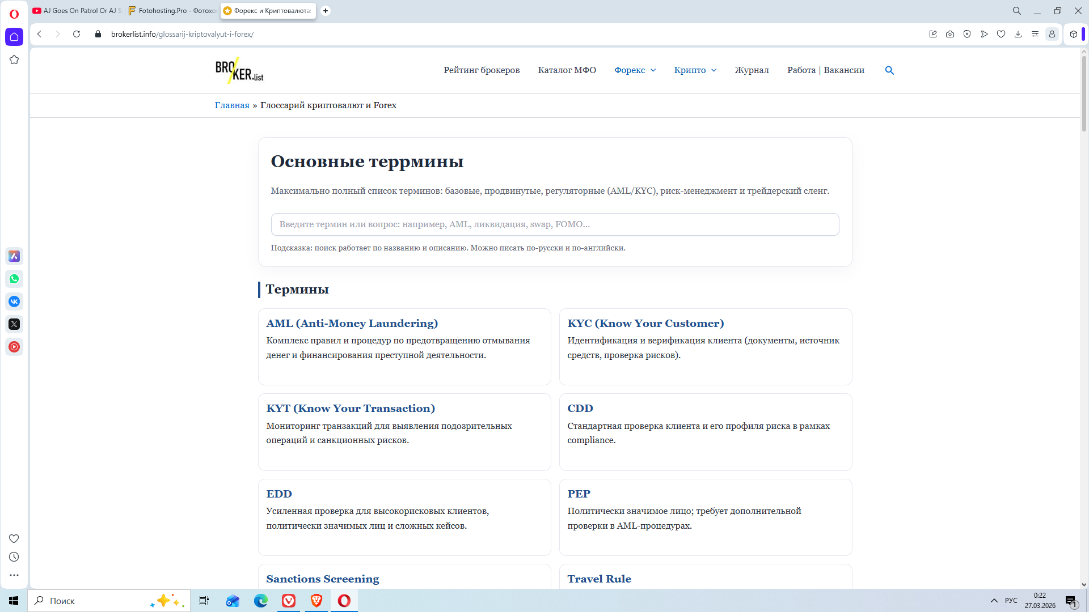Screen dimensions: 1089x612
Task: Open the Журнал menu item
Action: coord(752,70)
